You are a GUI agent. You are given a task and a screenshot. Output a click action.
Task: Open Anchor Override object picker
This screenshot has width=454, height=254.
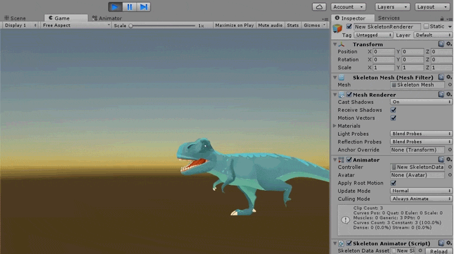point(450,150)
